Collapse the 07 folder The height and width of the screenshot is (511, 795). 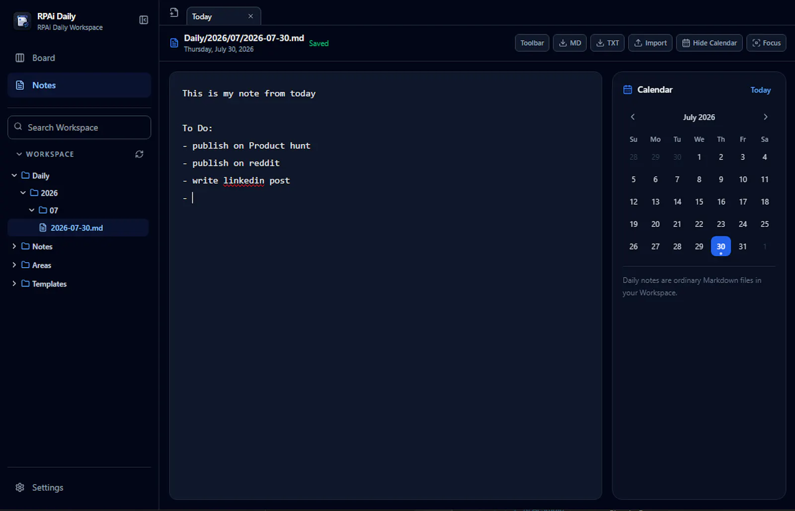click(x=32, y=210)
